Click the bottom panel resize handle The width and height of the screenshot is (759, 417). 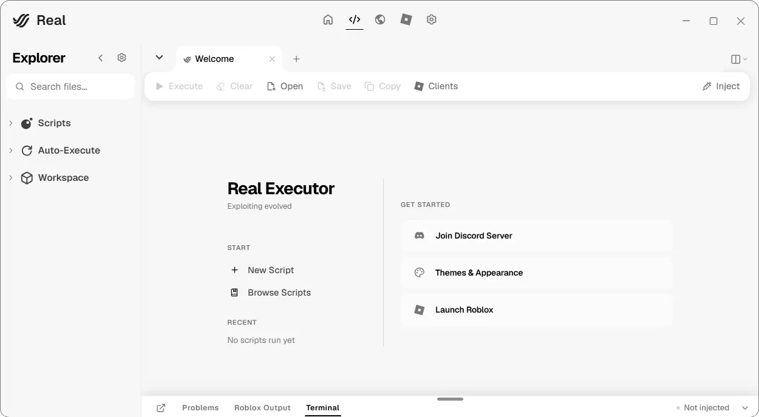tap(450, 399)
